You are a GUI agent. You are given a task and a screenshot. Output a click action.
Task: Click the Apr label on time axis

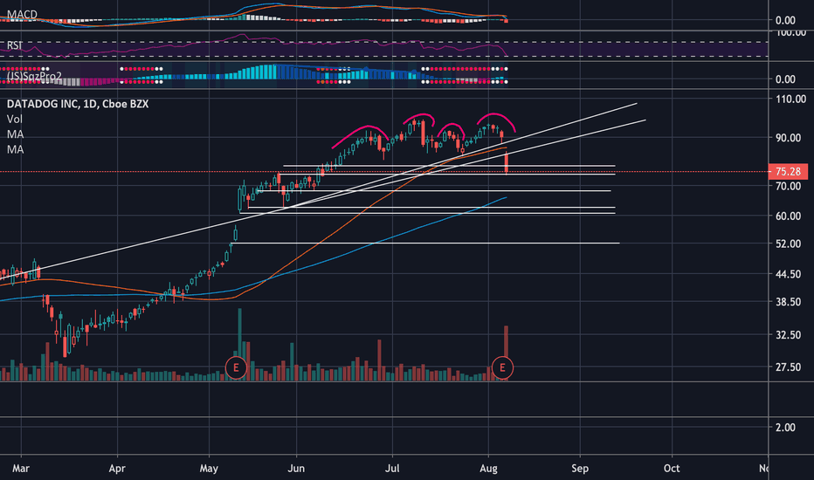(x=117, y=469)
